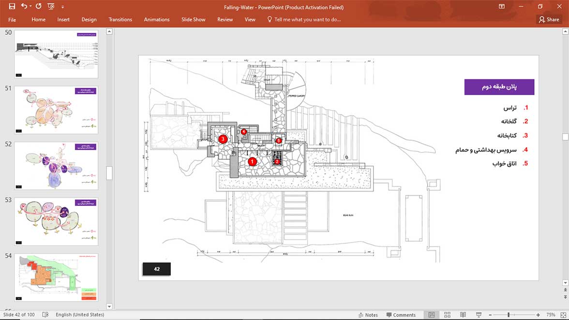Select slide 51 thumbnail

click(x=56, y=110)
